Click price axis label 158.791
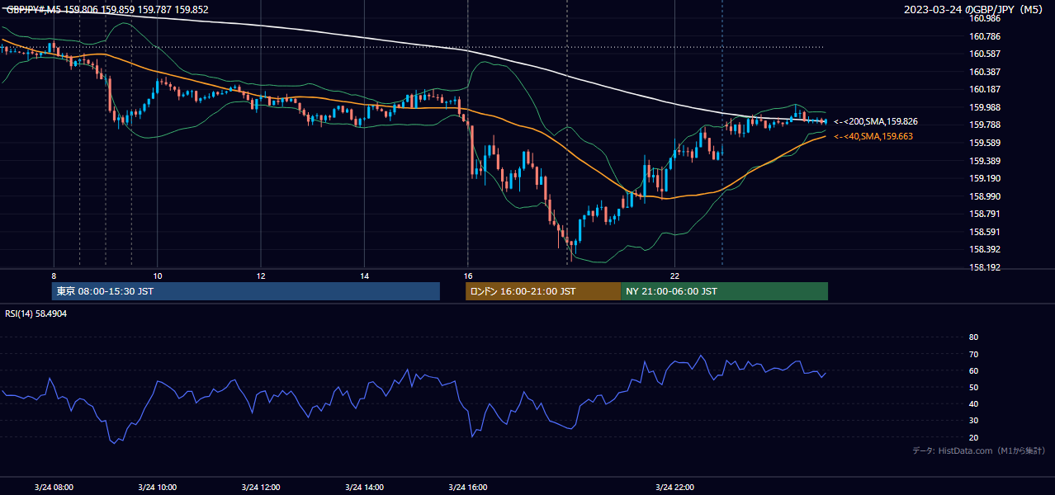1055x495 pixels. click(984, 214)
